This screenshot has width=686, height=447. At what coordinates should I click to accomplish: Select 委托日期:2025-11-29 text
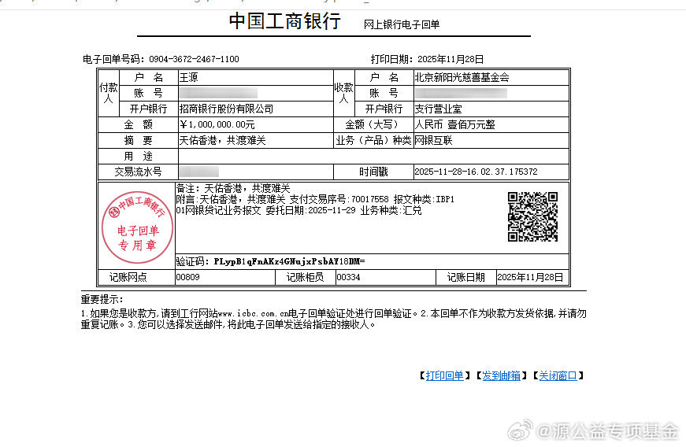click(x=310, y=210)
